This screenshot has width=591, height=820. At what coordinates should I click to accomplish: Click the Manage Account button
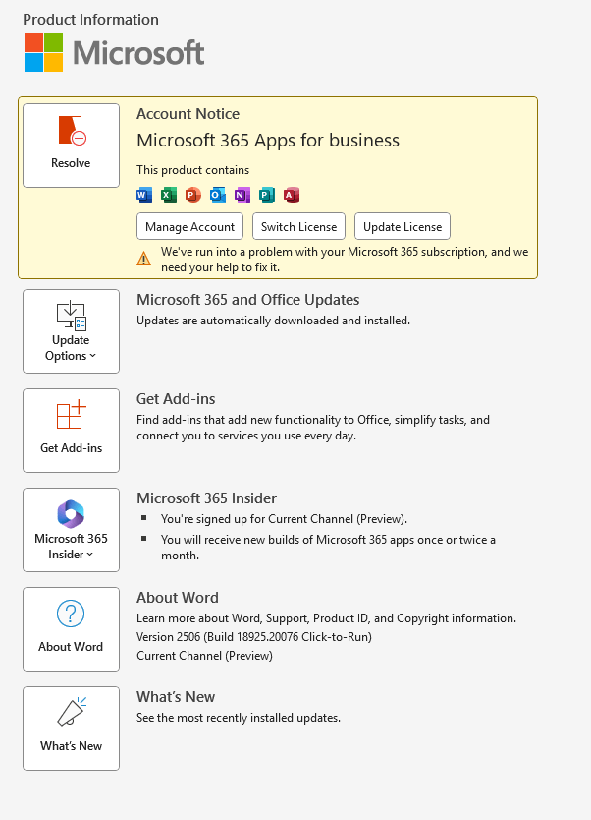click(189, 226)
